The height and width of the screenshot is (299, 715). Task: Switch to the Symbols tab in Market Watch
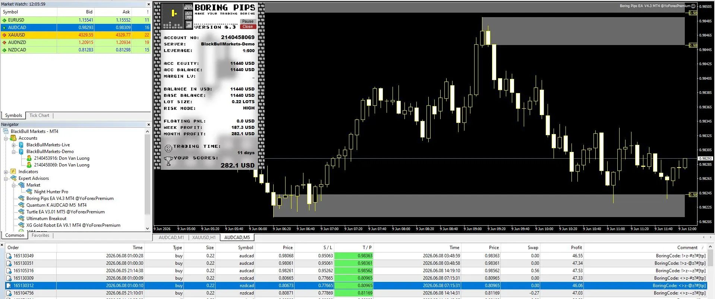tap(13, 115)
